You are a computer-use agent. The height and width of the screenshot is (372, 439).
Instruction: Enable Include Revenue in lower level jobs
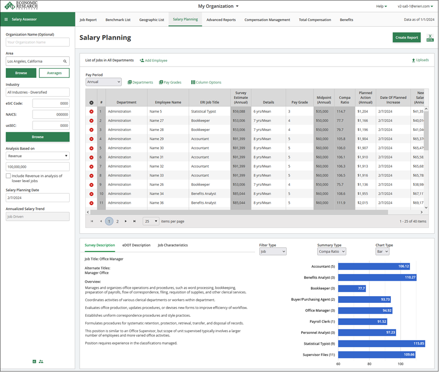8,176
